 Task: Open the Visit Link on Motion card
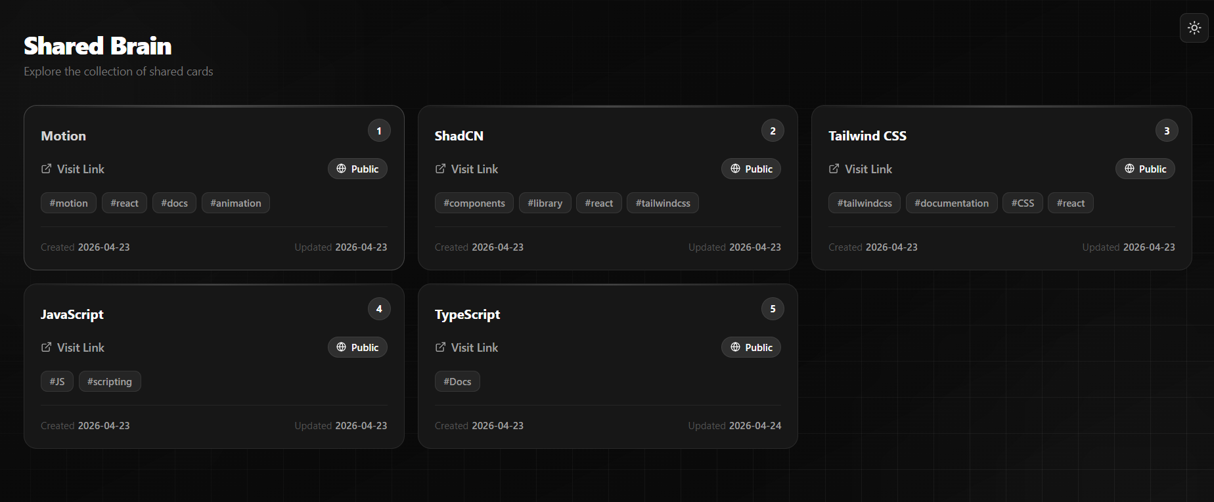(x=73, y=169)
